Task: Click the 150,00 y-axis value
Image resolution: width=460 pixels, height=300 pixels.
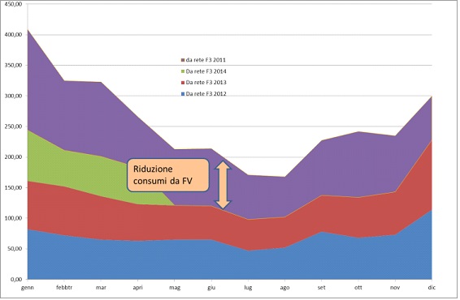Action: tap(14, 187)
